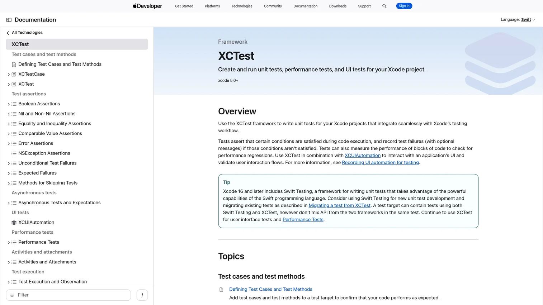The image size is (543, 305).
Task: Expand Asynchronous Tests and Expectations
Action: (x=9, y=203)
